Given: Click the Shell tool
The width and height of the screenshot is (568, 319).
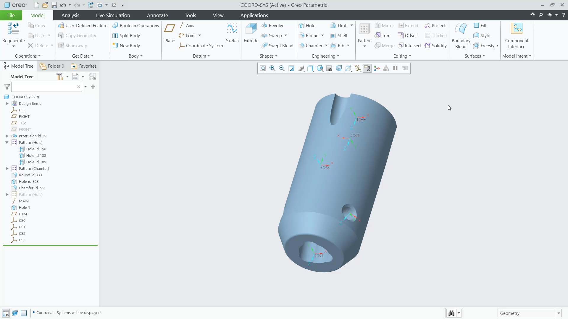Looking at the screenshot, I should [339, 36].
